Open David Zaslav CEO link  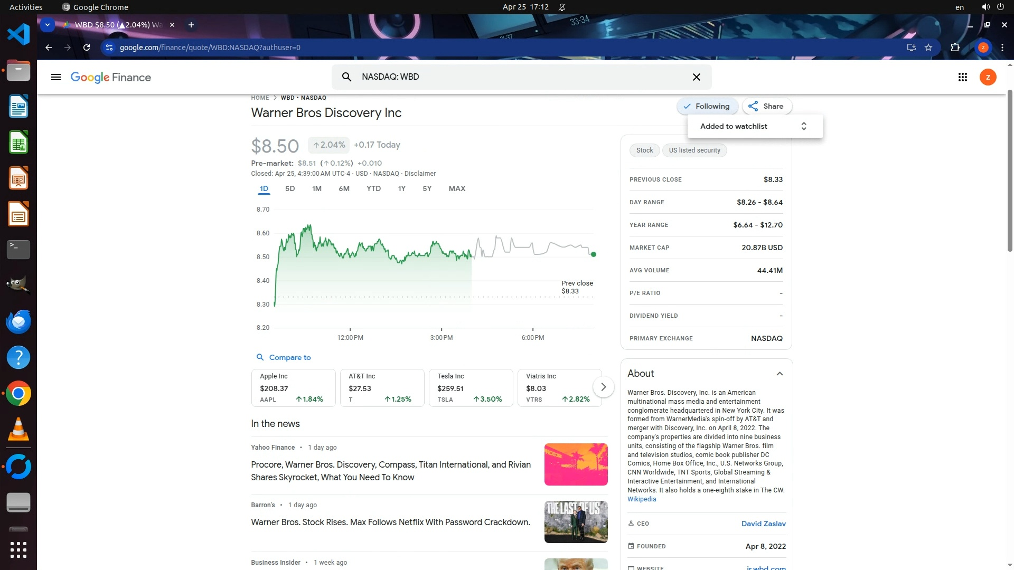point(763,524)
